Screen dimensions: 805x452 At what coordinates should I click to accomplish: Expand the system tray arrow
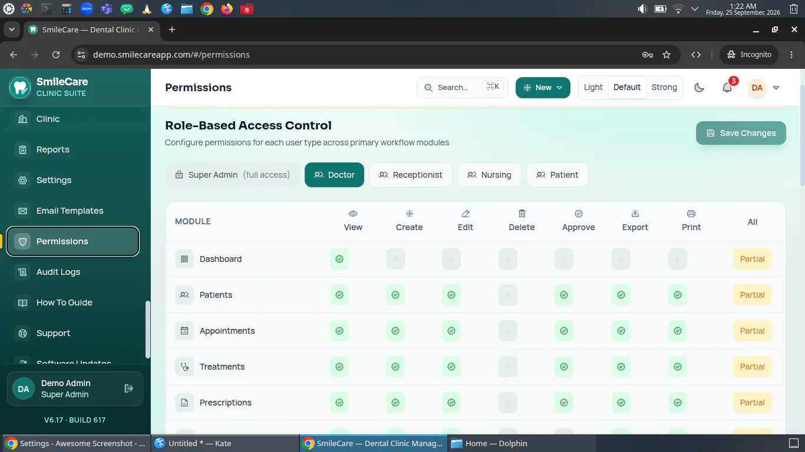(695, 9)
